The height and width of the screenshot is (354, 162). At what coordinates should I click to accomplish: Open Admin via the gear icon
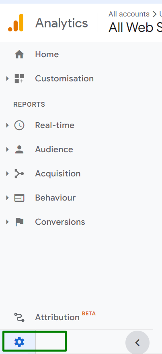(x=19, y=342)
